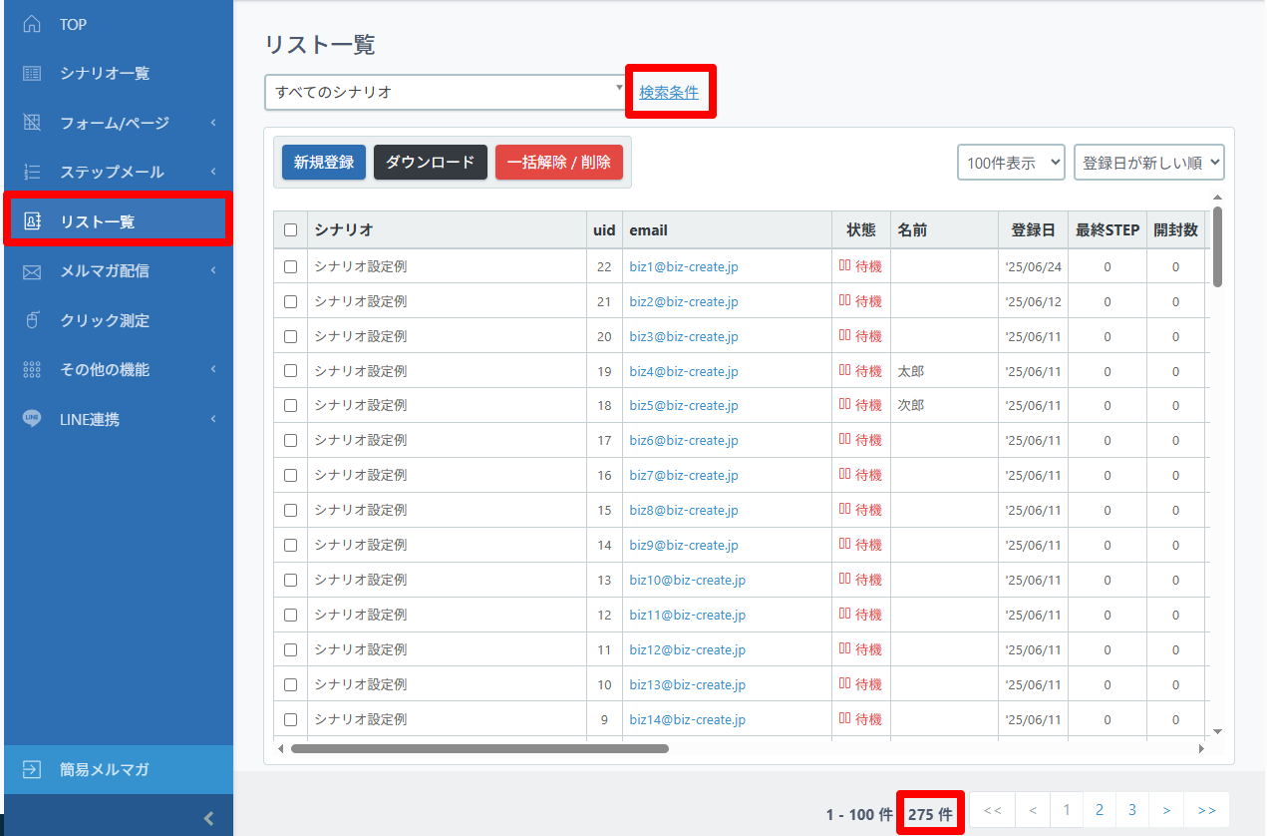Screen dimensions: 1267x836
Task: Expand the フォーム/ページ submenu chevron
Action: (213, 123)
